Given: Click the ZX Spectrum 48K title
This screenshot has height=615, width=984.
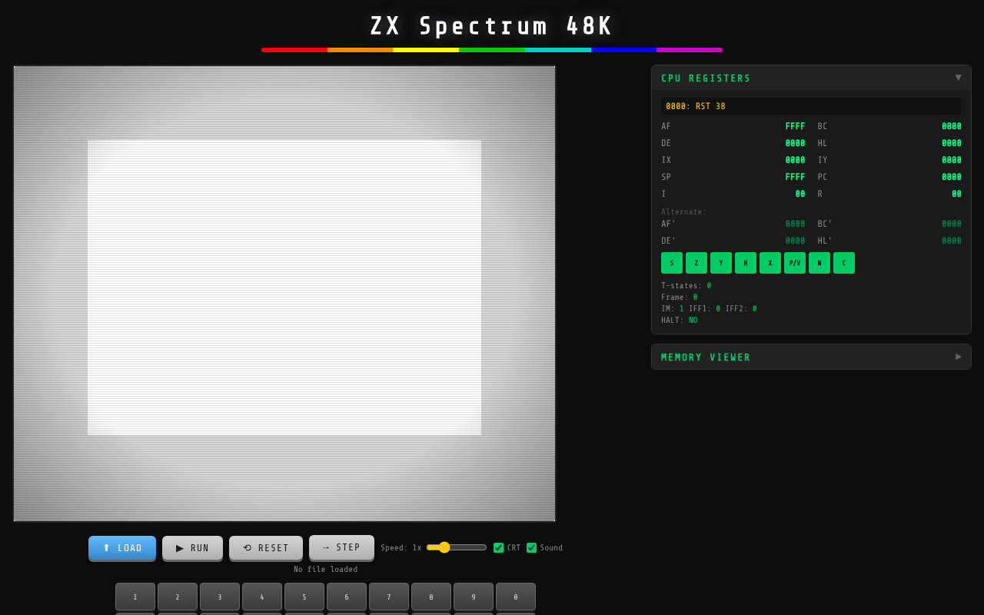Looking at the screenshot, I should (x=492, y=26).
